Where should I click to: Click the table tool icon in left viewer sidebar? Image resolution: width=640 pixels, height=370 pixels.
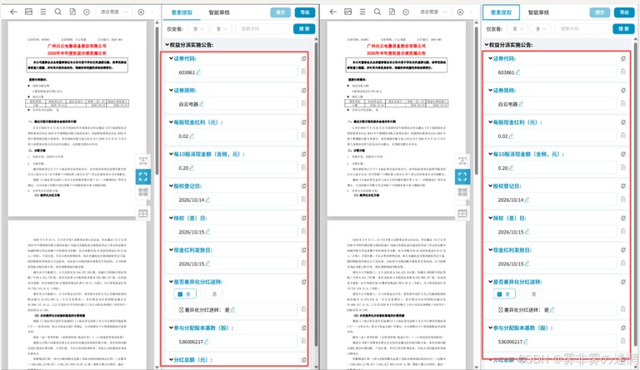point(142,214)
